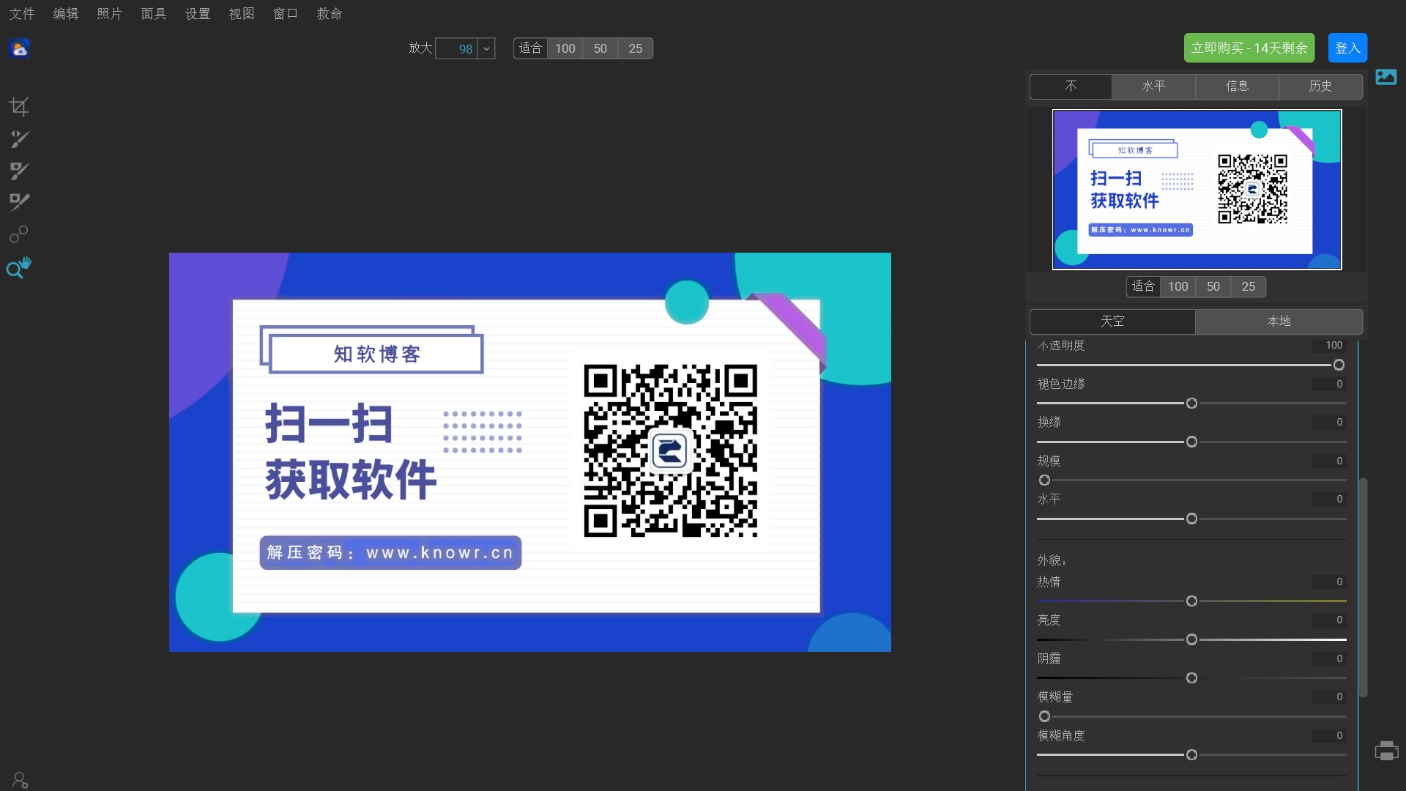Viewport: 1406px width, 791px height.
Task: Click the app logo icon at top left
Action: [x=19, y=48]
